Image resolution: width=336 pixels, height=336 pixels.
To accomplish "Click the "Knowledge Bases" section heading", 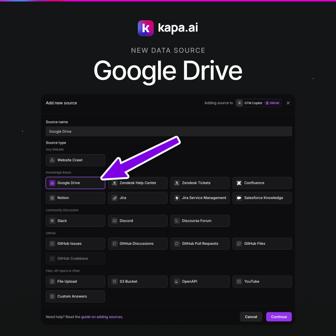I will [x=59, y=172].
